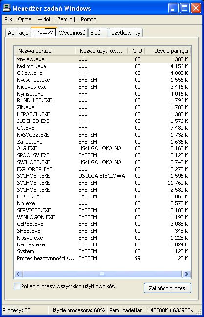Click 'Pam. zadeklar.' status bar entry

151,310
